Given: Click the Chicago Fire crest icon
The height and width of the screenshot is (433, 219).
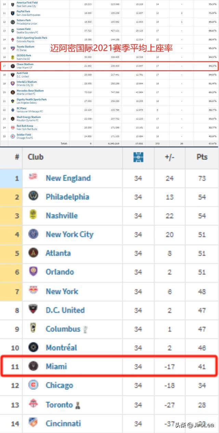Looking at the screenshot, I should pyautogui.click(x=33, y=385).
